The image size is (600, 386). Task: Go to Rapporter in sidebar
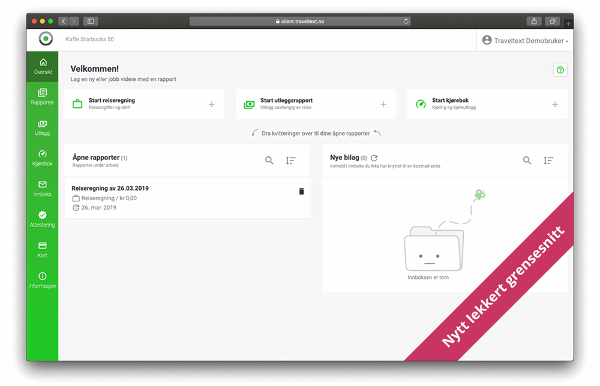tap(43, 96)
